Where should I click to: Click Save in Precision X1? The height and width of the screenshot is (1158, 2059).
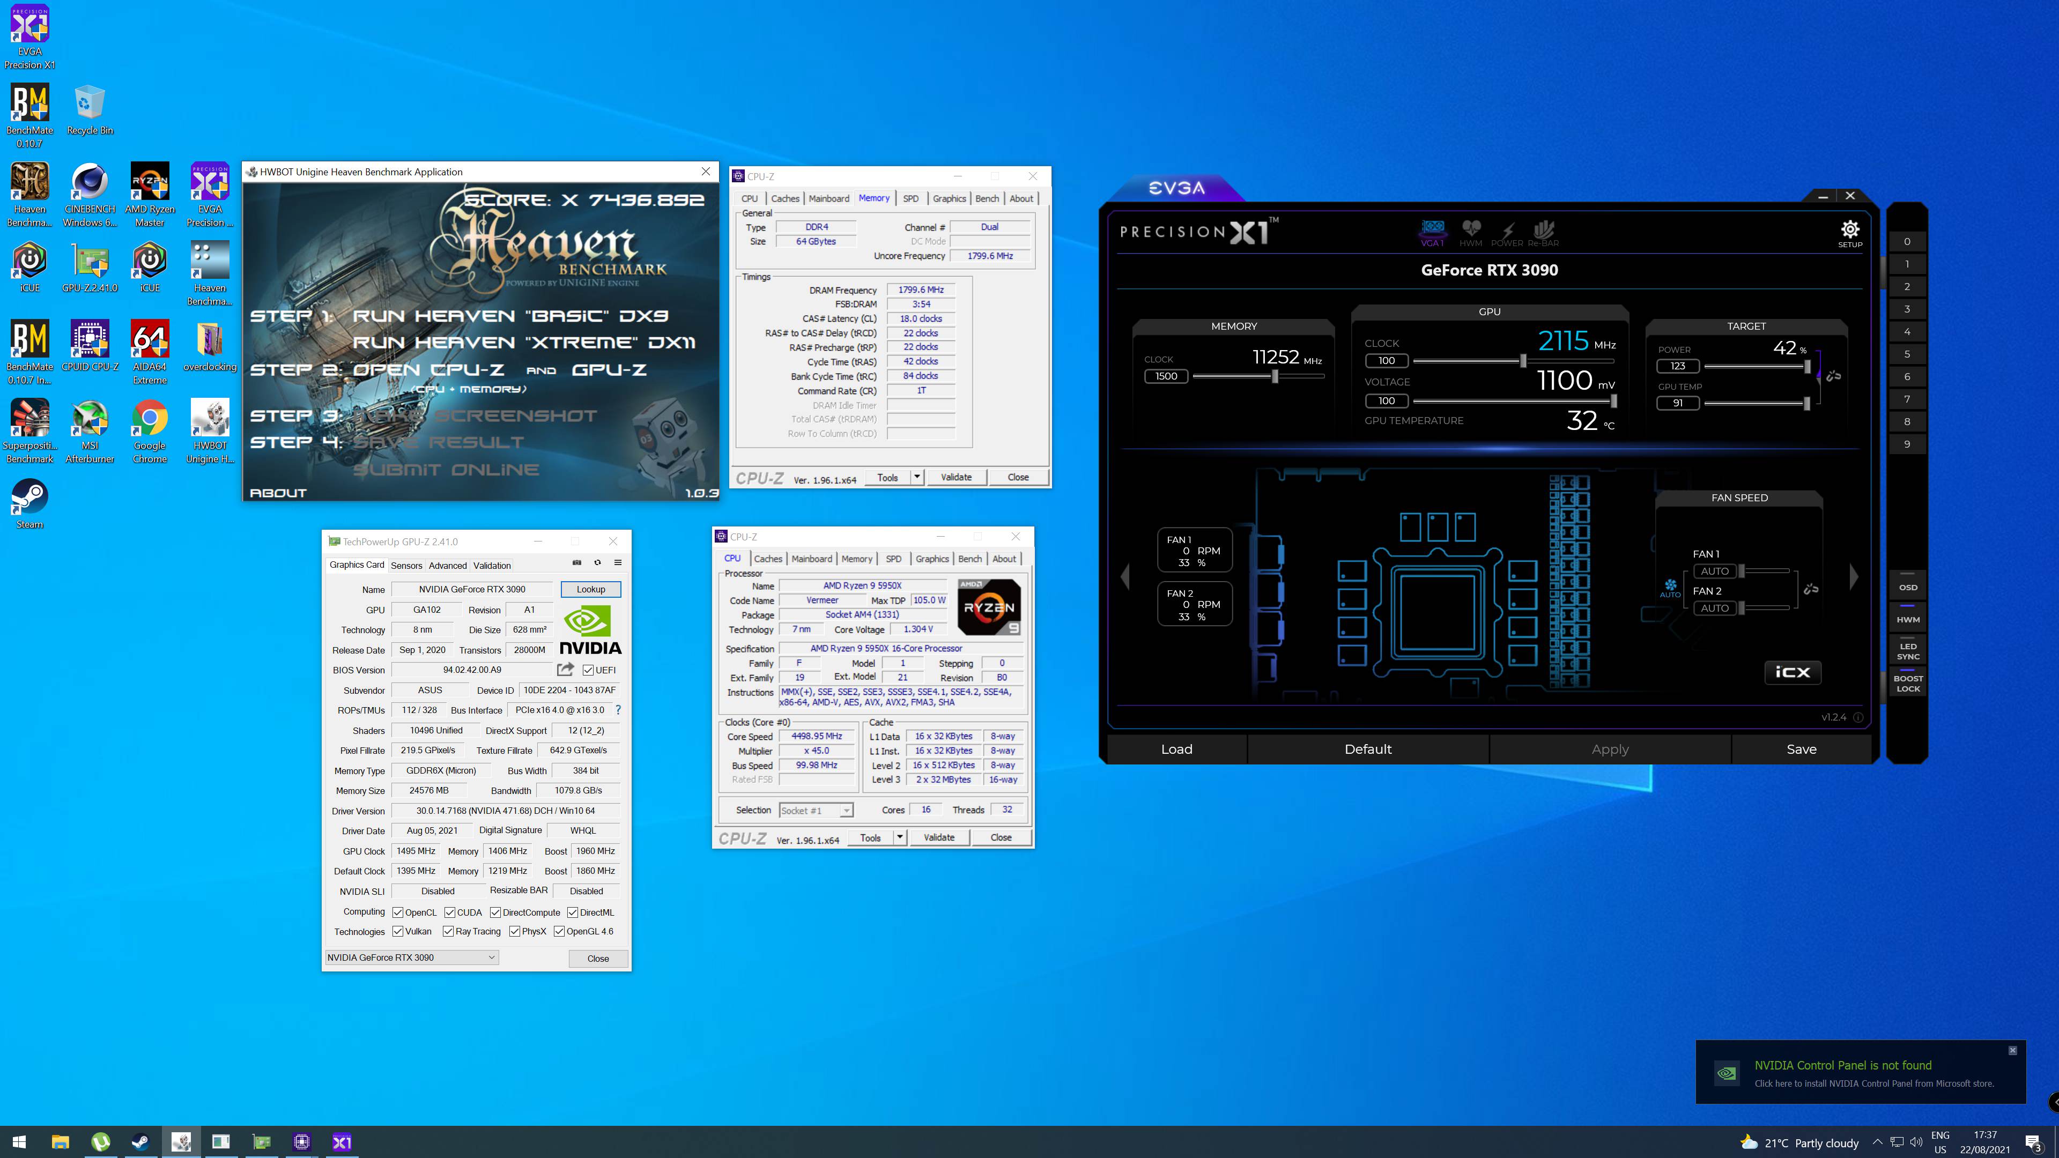(x=1801, y=749)
